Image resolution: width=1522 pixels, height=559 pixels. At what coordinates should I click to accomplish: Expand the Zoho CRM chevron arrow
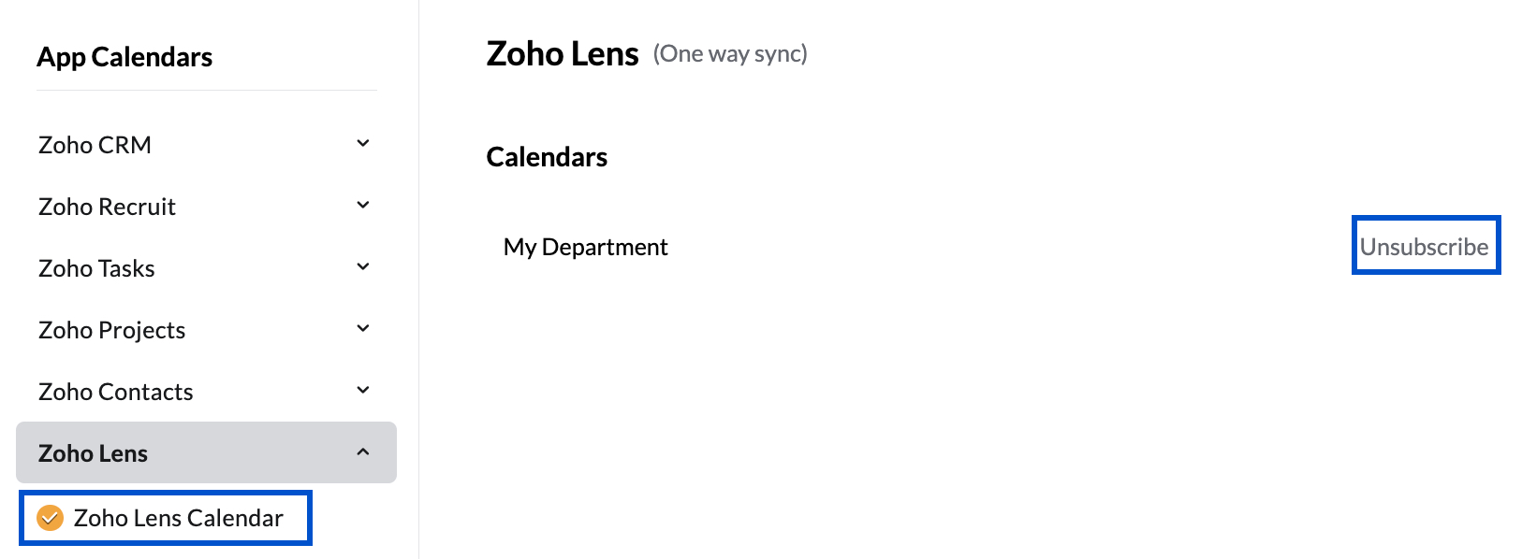coord(363,144)
